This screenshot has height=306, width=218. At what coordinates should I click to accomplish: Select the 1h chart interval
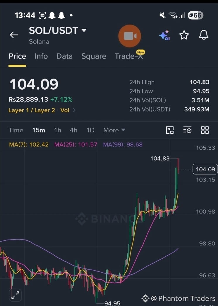coord(58,130)
